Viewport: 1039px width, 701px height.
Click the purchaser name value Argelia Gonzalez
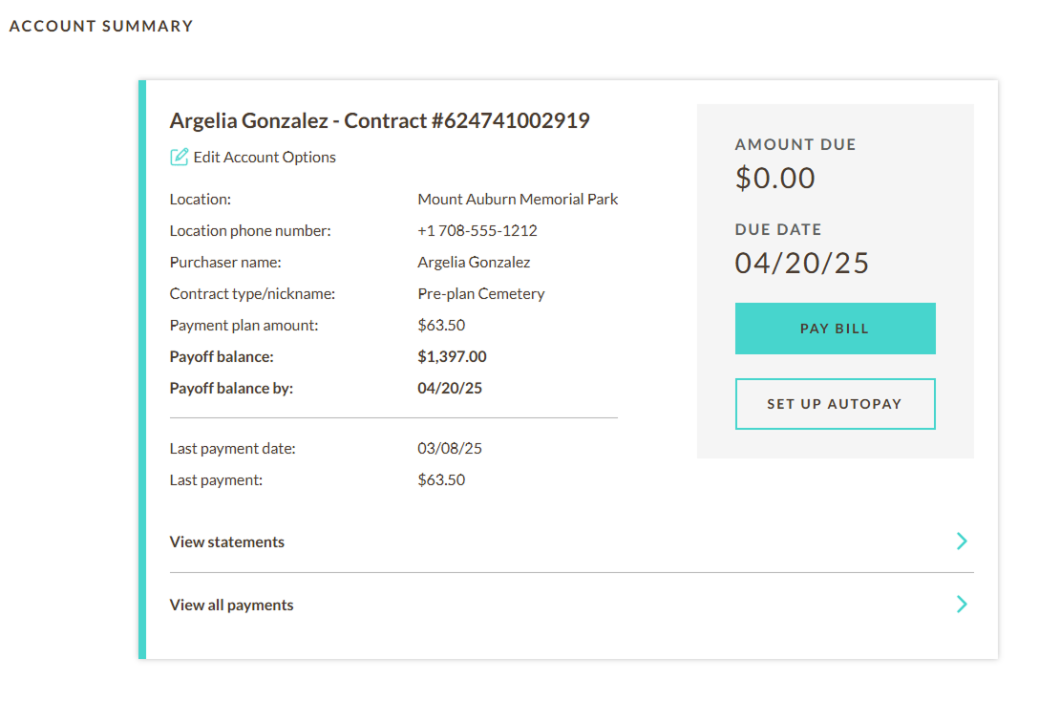474,262
